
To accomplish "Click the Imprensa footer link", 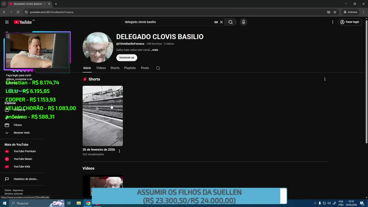I will tap(18, 190).
